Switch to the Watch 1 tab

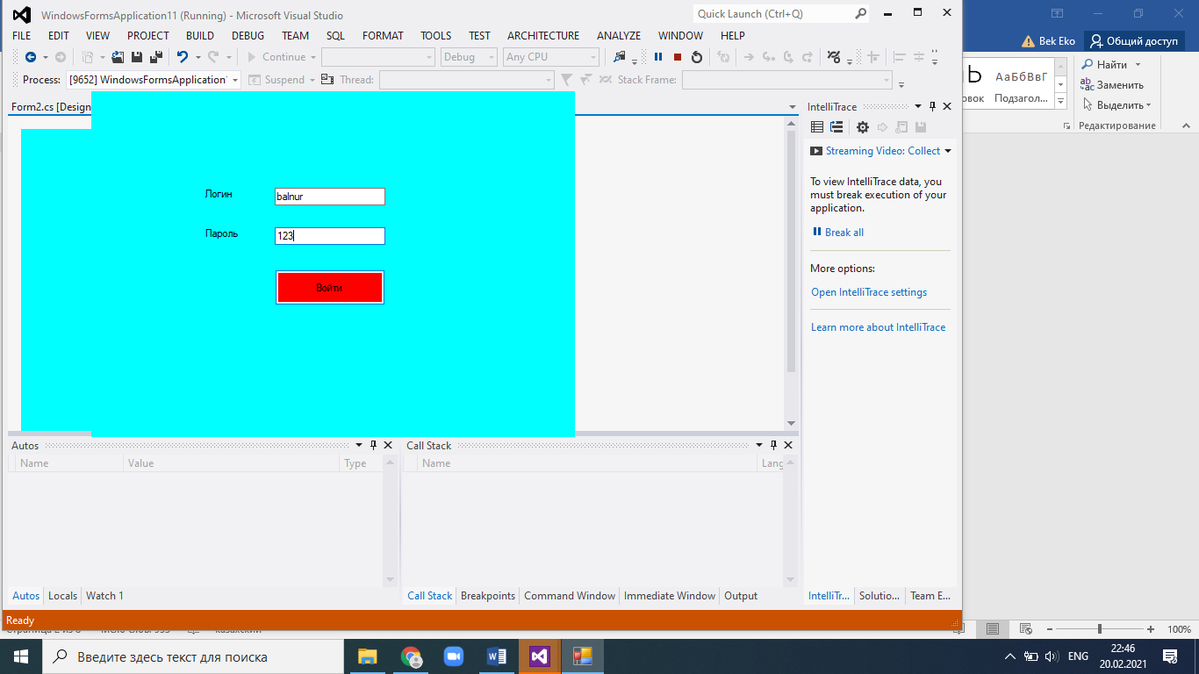click(104, 596)
